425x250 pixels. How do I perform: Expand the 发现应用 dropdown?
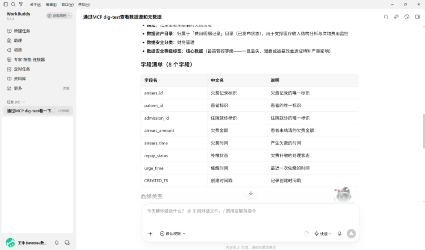point(59,16)
